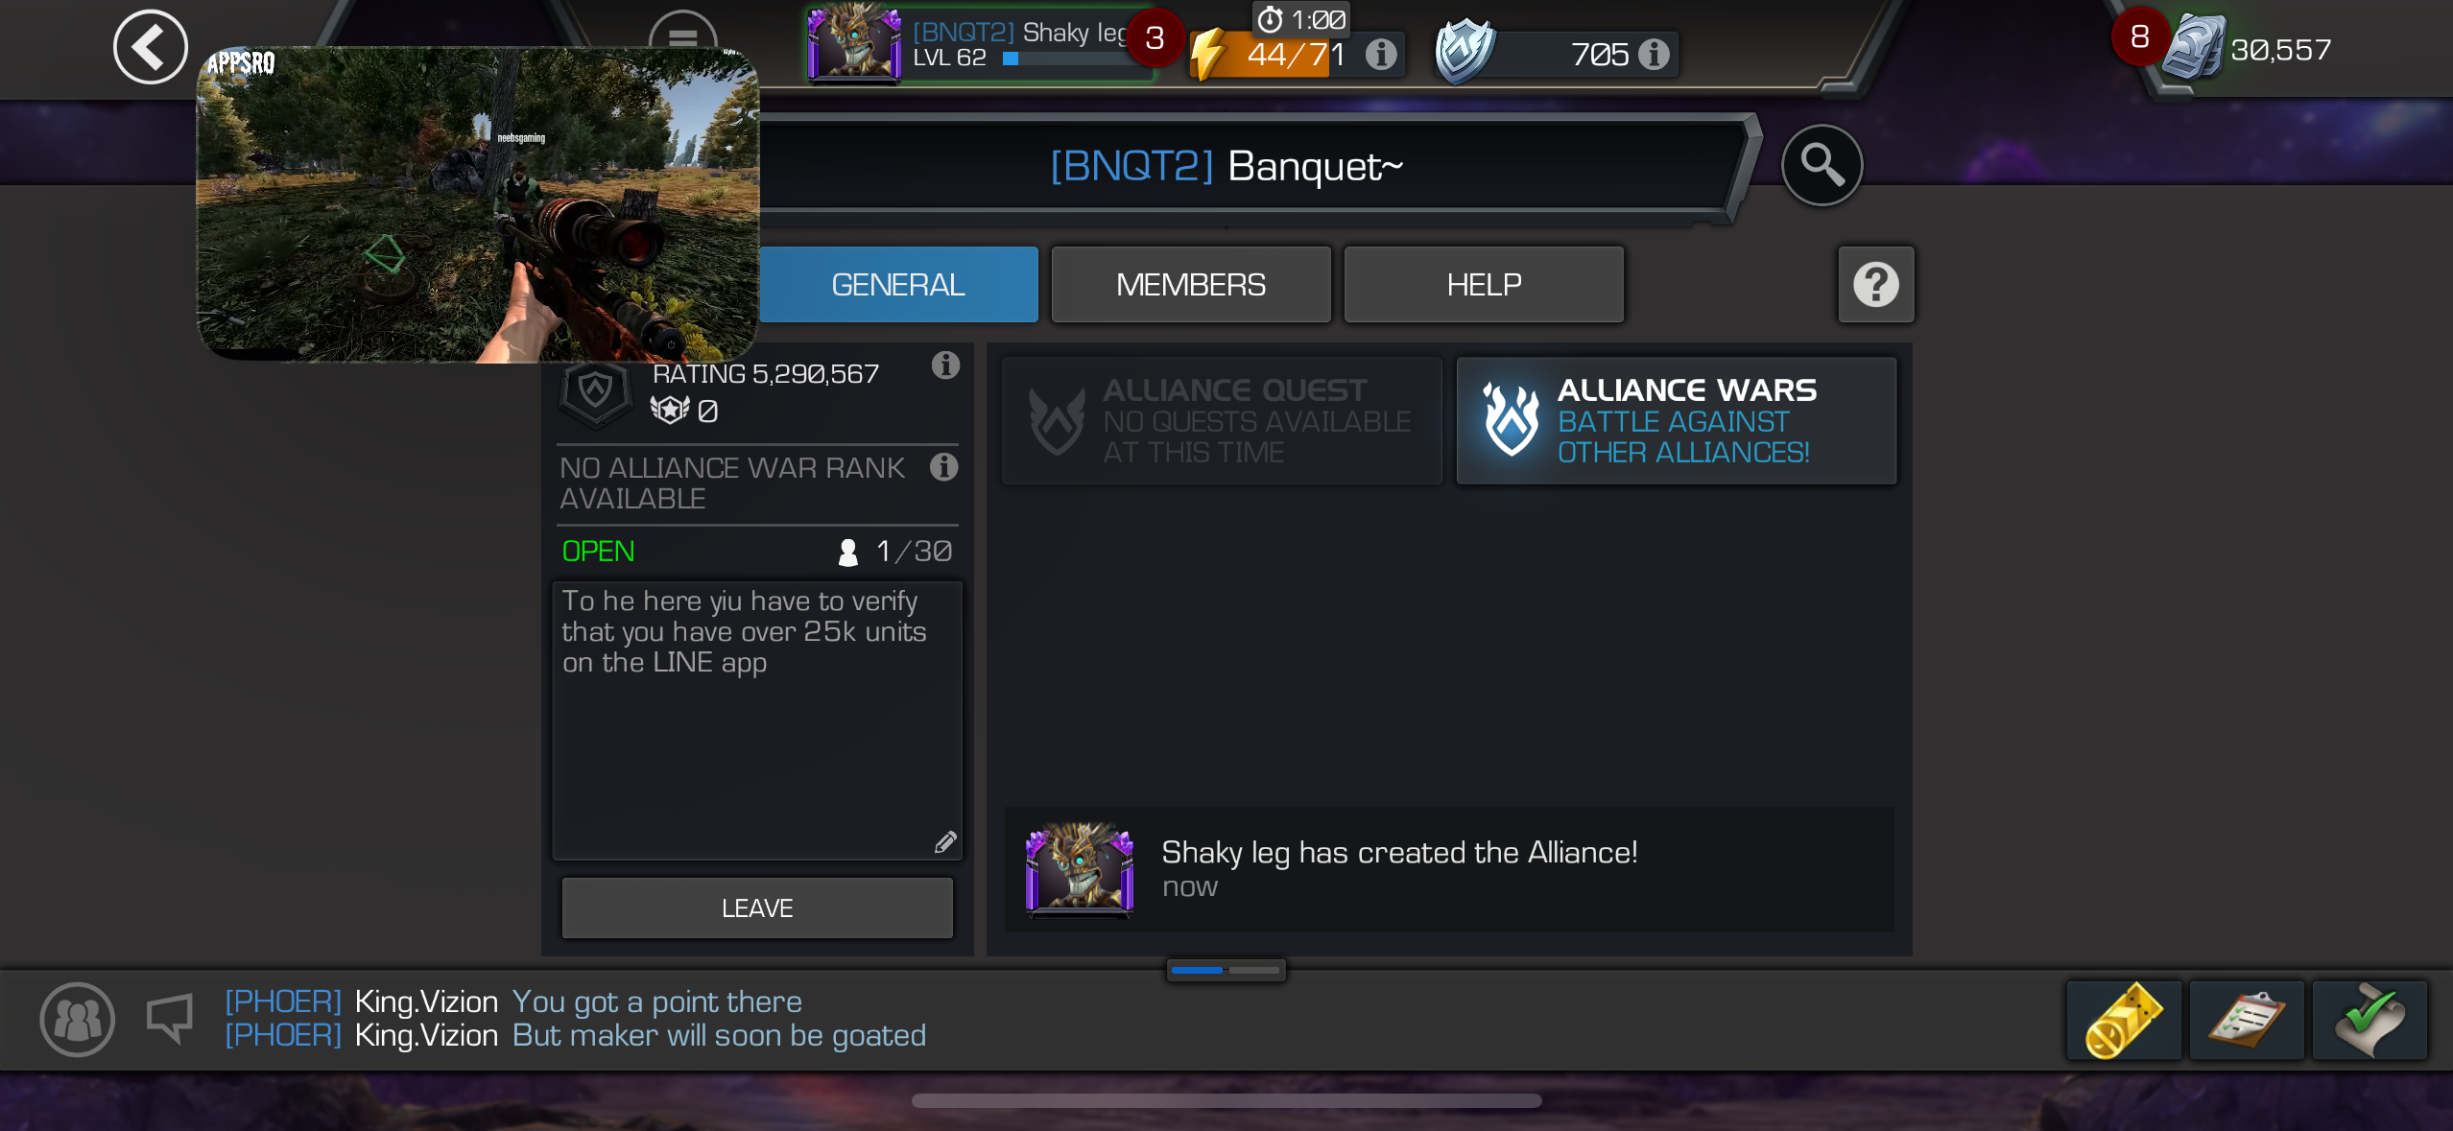Open the golden ticket rewards icon
Image resolution: width=2453 pixels, height=1131 pixels.
[2123, 1021]
